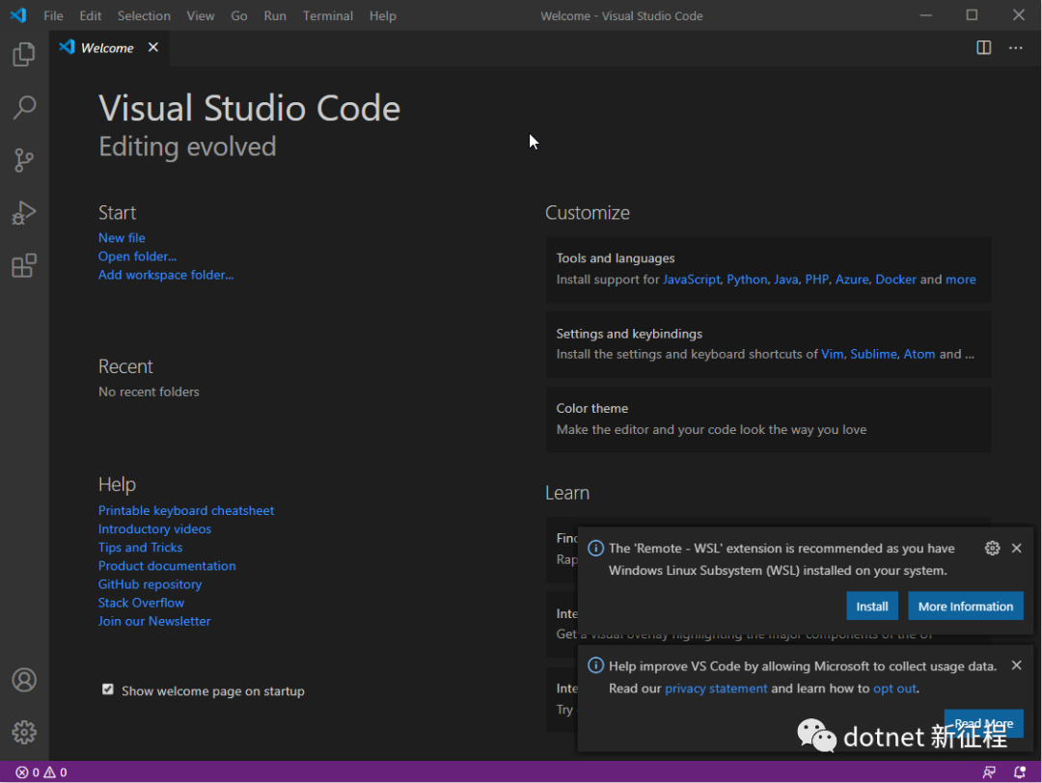Split the editor to the right
Screen dimensions: 1042x783
tap(983, 48)
